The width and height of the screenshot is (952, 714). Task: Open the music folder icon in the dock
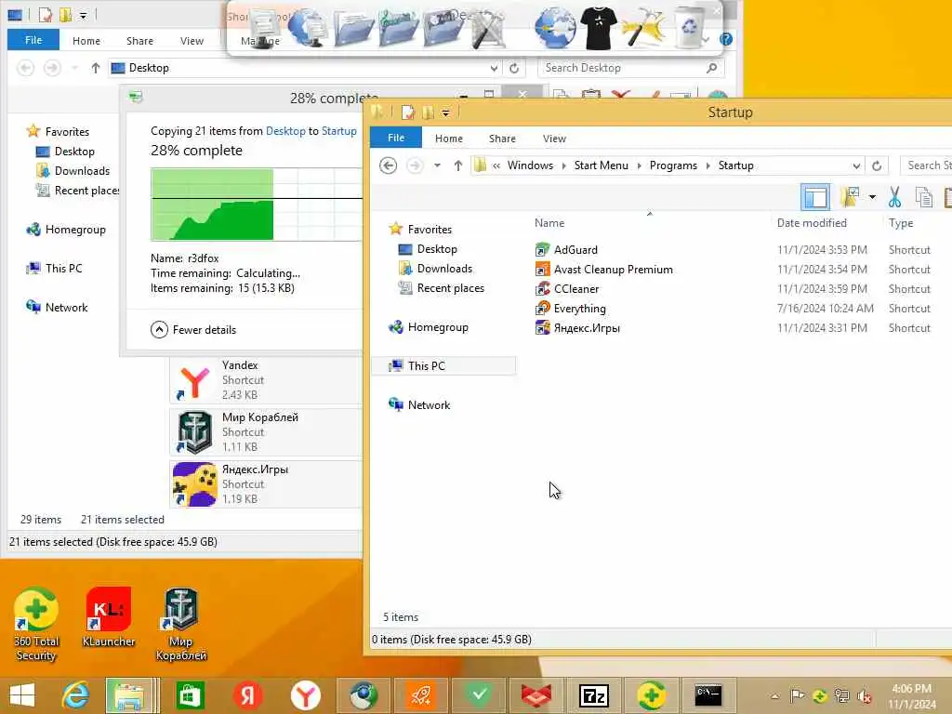tap(398, 28)
